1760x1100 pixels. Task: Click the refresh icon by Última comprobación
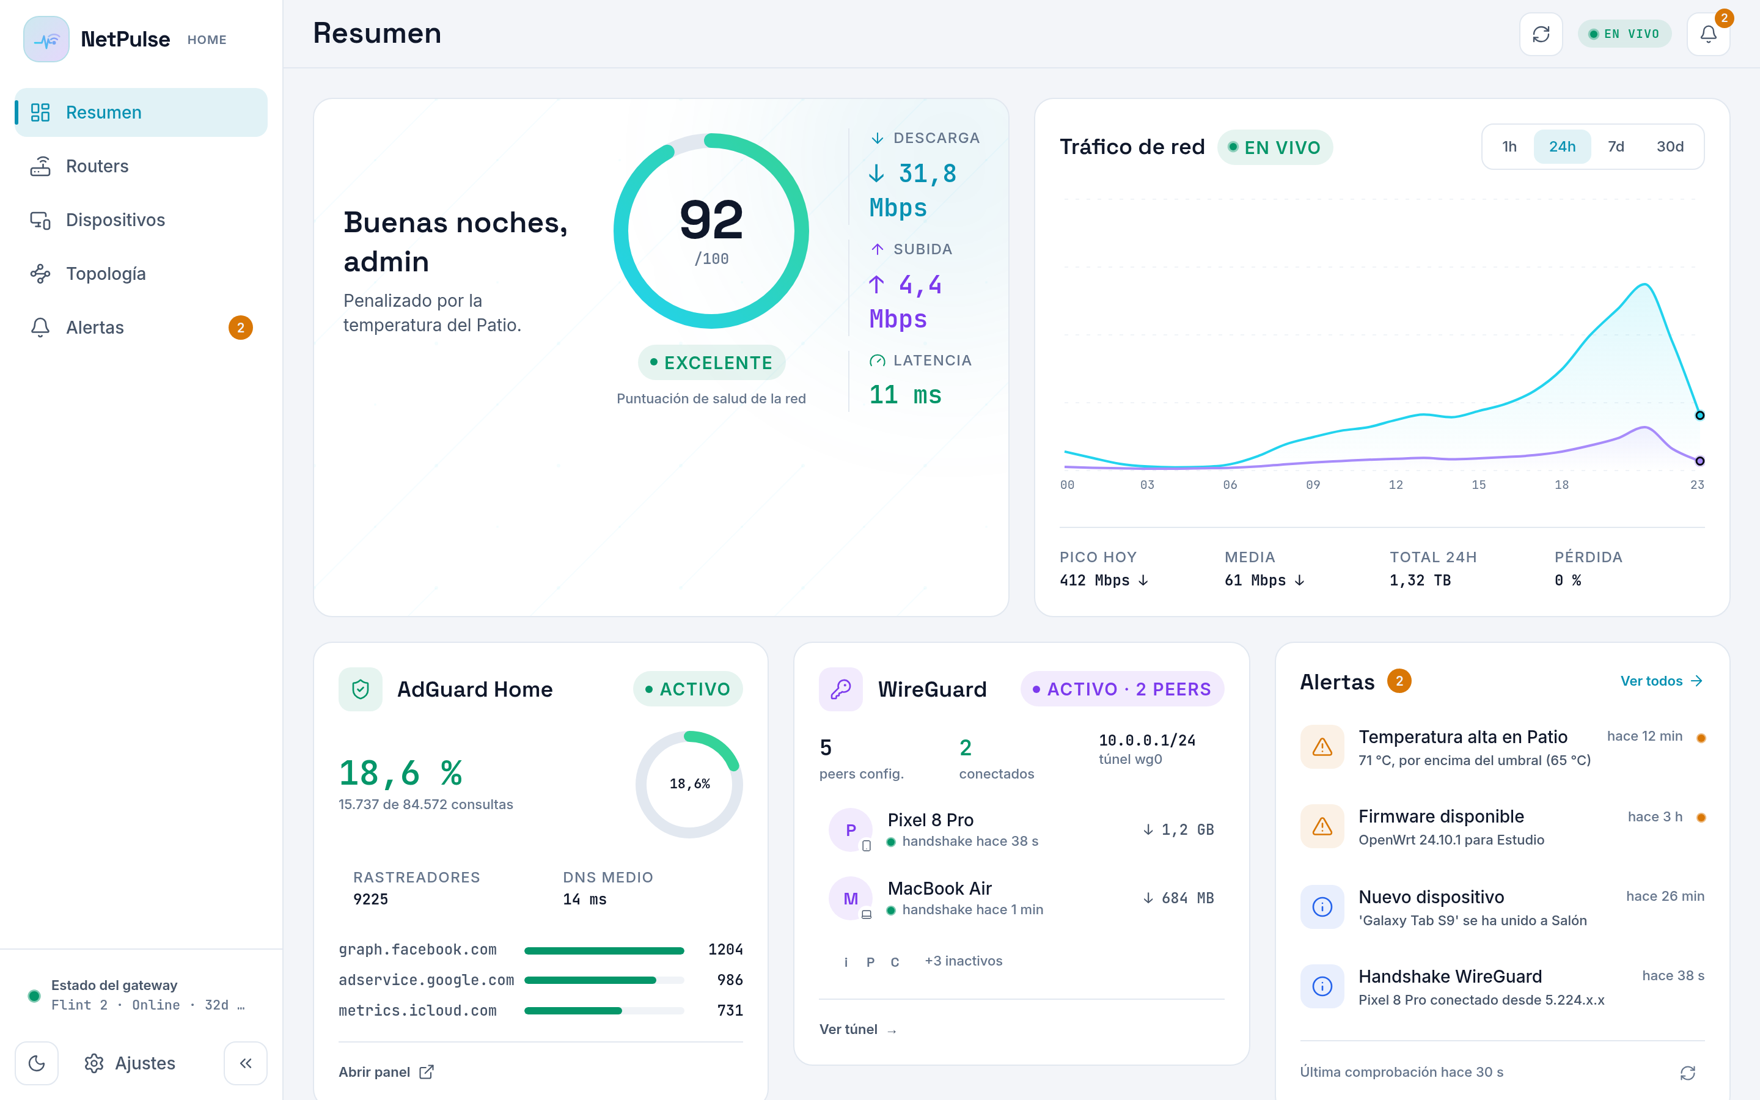(1688, 1072)
